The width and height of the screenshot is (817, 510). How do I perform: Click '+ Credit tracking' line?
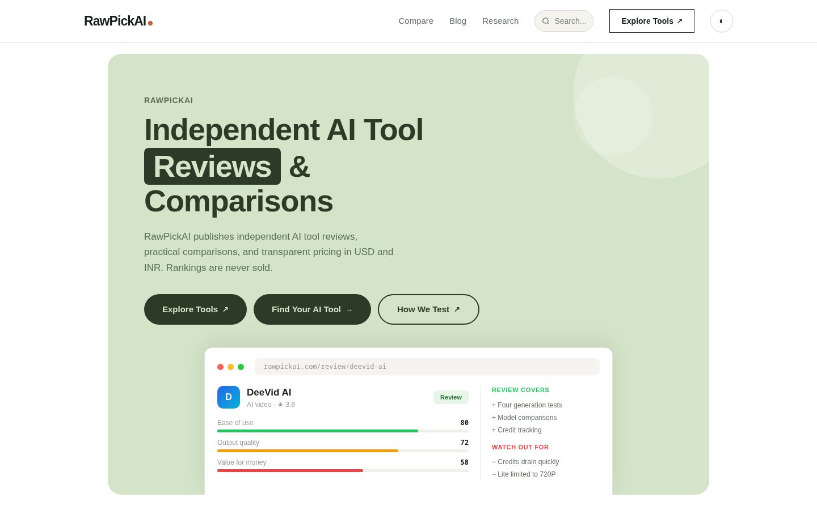517,430
